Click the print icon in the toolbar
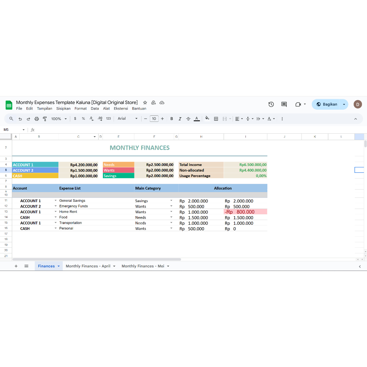Image resolution: width=367 pixels, height=367 pixels. point(36,119)
